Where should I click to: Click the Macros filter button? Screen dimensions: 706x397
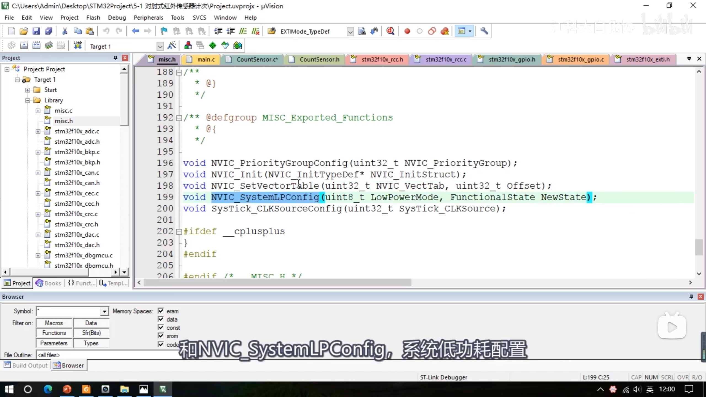54,323
